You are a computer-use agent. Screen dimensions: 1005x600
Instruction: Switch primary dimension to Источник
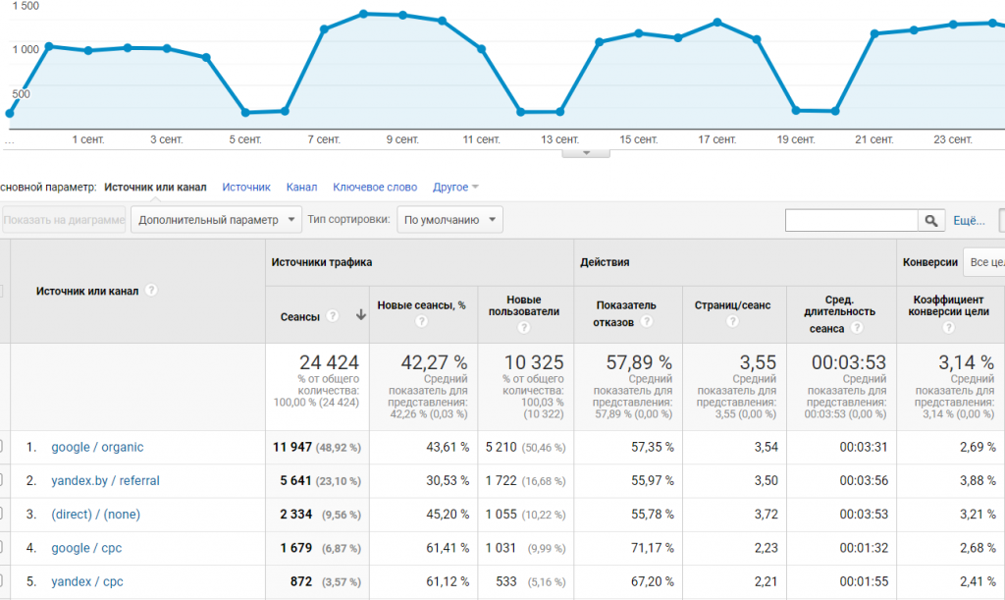[x=246, y=187]
